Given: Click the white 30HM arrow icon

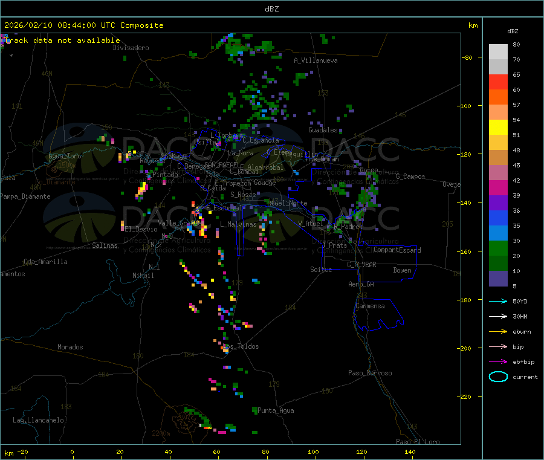Looking at the screenshot, I should pyautogui.click(x=498, y=316).
